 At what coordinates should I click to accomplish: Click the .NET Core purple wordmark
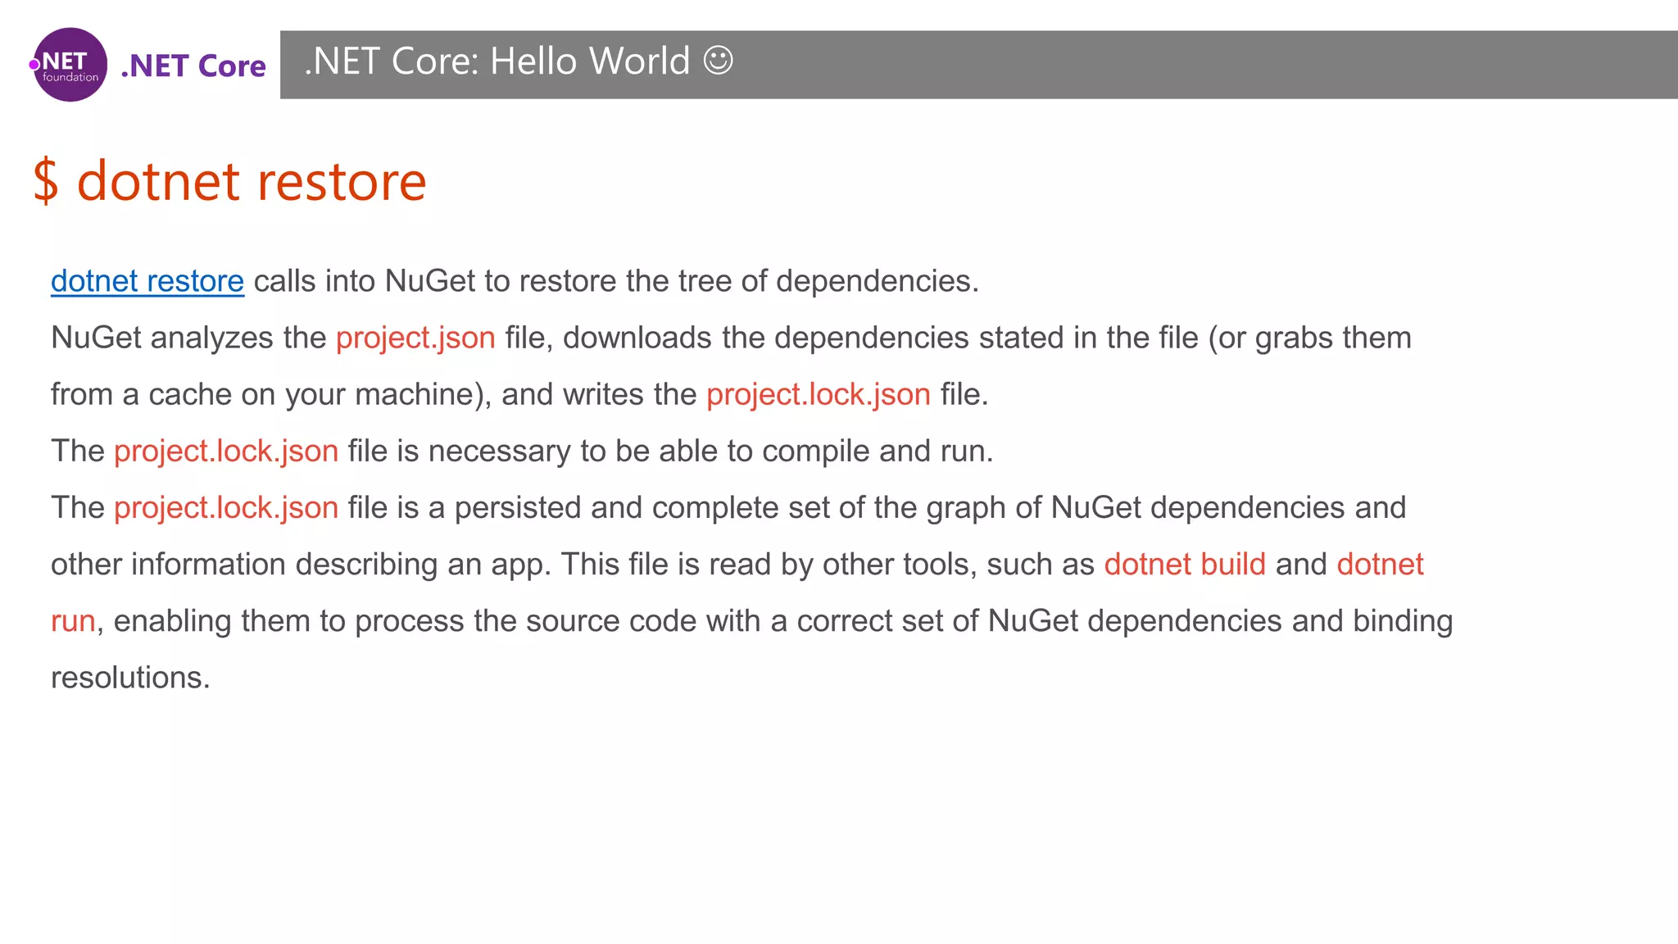[193, 66]
